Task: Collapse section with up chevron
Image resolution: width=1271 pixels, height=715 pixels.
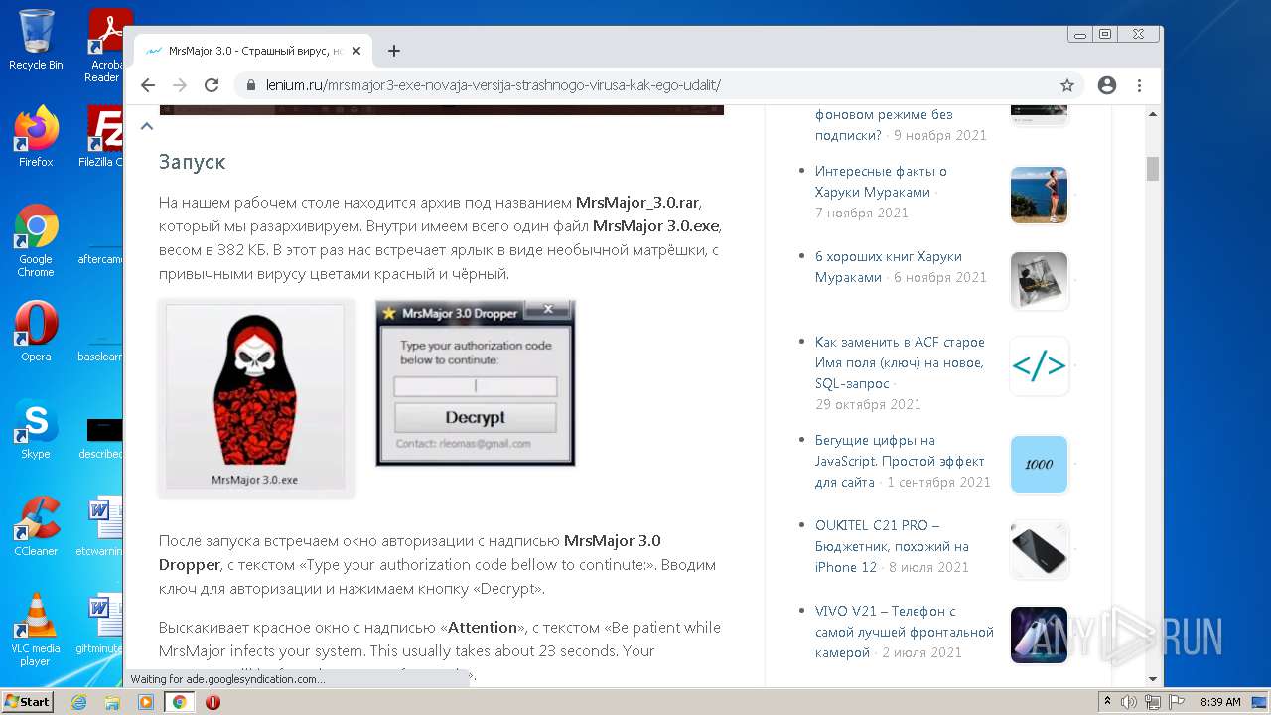Action: [146, 126]
